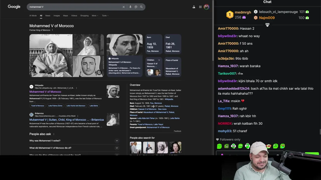Click username Najm009 in leaderboard
Screen dimensions: 321x180
[267, 18]
